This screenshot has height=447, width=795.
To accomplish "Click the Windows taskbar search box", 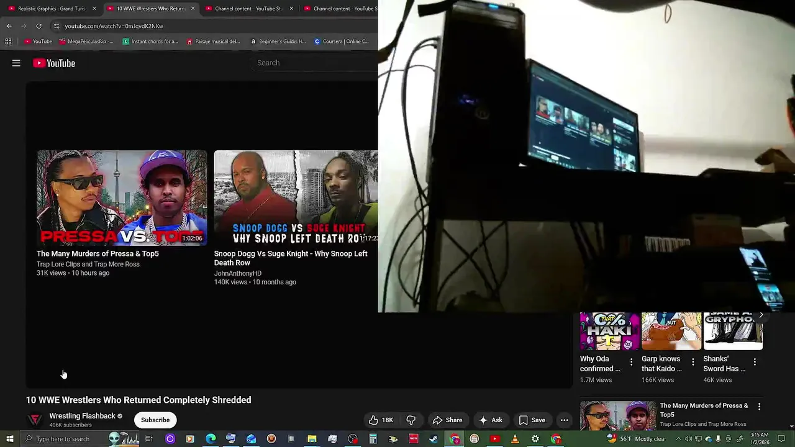I will tap(79, 439).
